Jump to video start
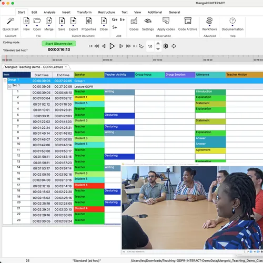 [x=90, y=46]
